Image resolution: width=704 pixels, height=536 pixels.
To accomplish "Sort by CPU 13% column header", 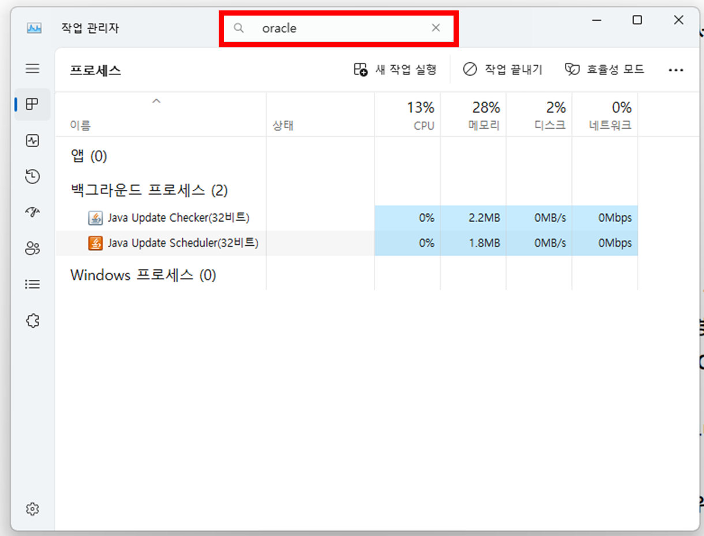I will pyautogui.click(x=407, y=115).
